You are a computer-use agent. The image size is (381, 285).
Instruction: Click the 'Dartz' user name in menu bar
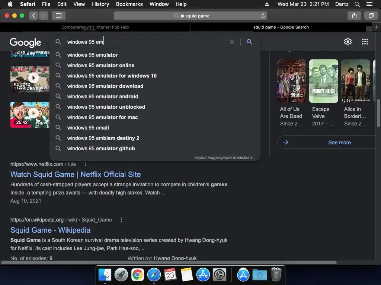(x=342, y=4)
